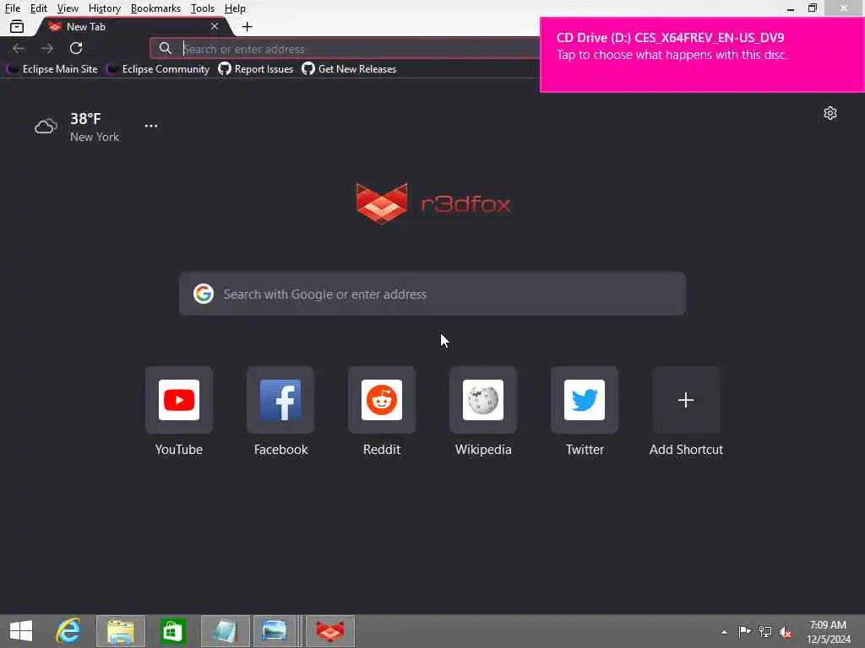This screenshot has height=648, width=865.
Task: Open Eclipse Main Site bookmark
Action: tap(52, 69)
